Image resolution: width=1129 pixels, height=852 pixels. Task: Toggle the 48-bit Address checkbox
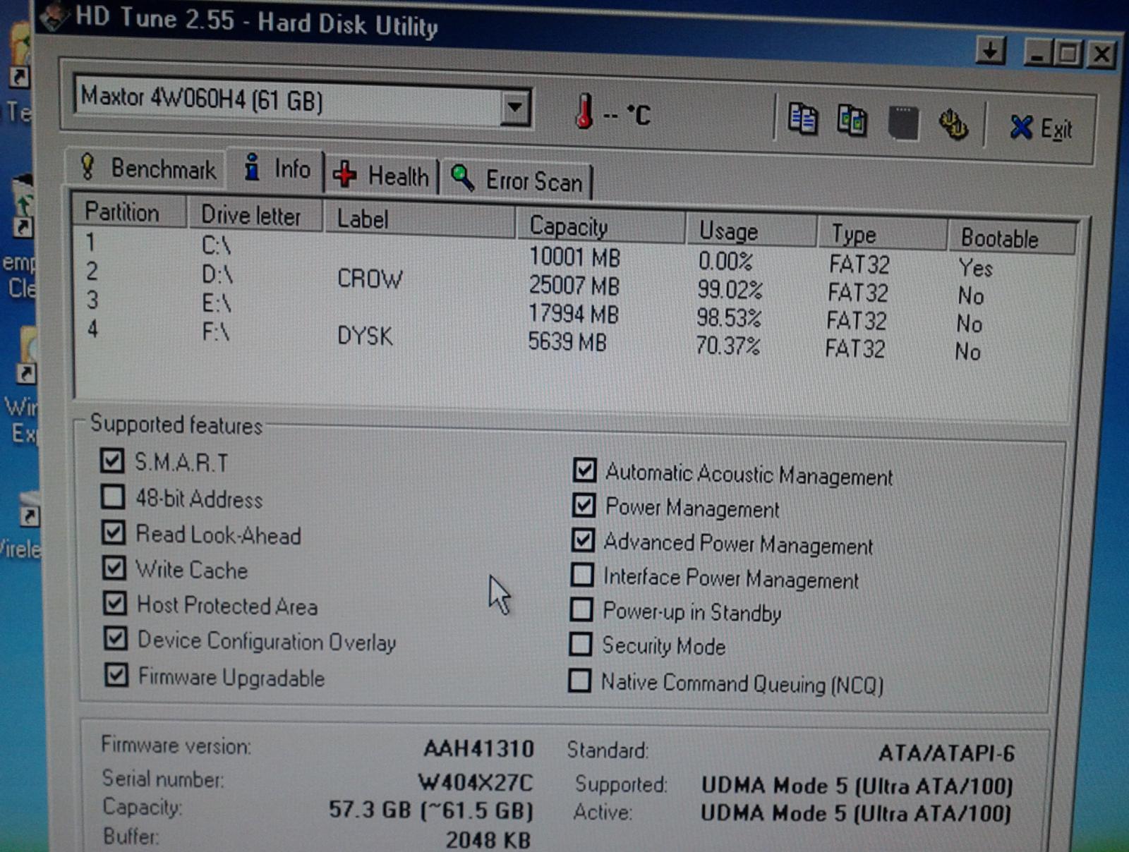coord(113,497)
